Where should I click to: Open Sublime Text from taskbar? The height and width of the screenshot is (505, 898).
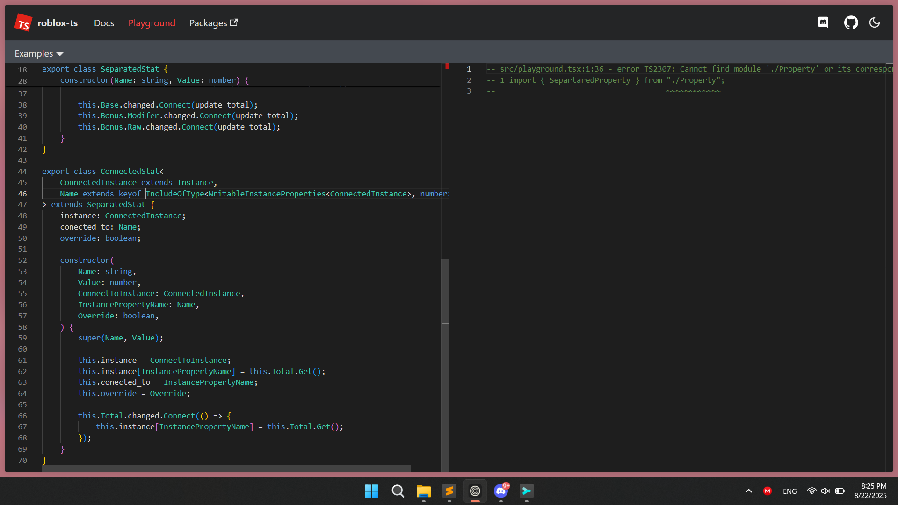pyautogui.click(x=449, y=491)
